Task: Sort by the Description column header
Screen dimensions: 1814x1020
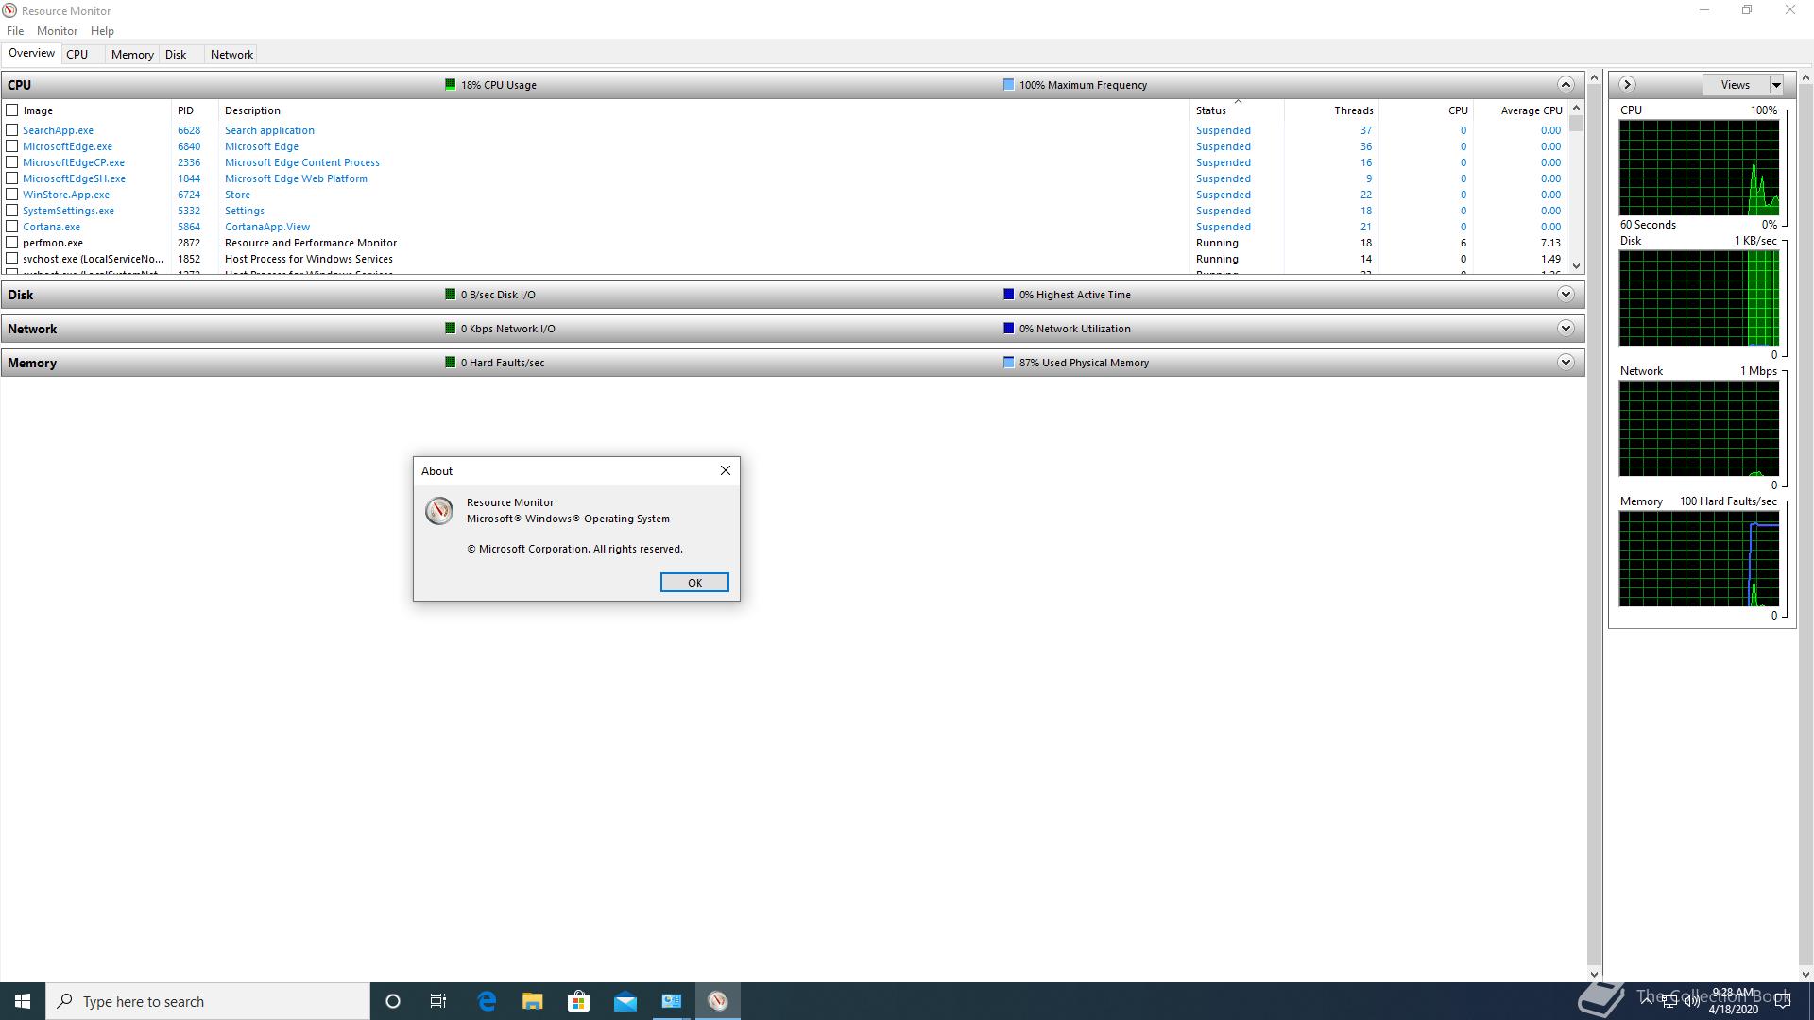Action: 704,110
